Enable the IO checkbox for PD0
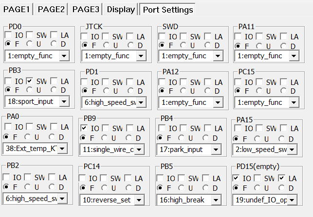313x217 pixels. 9,35
